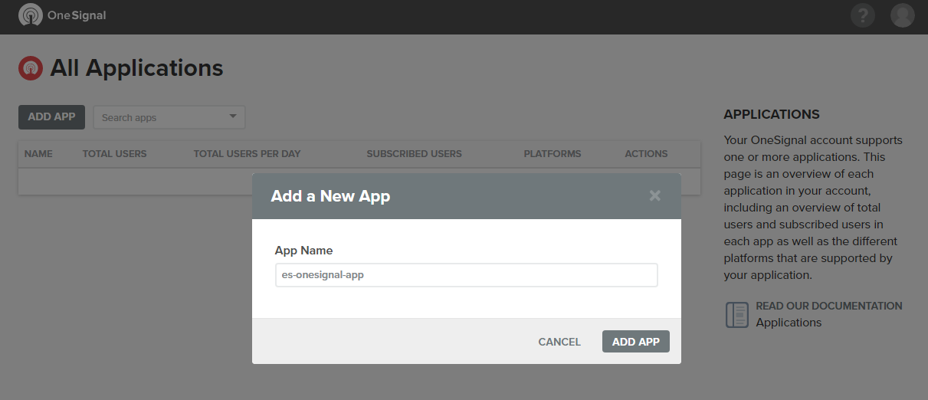
Task: Open the help question mark icon
Action: point(863,15)
